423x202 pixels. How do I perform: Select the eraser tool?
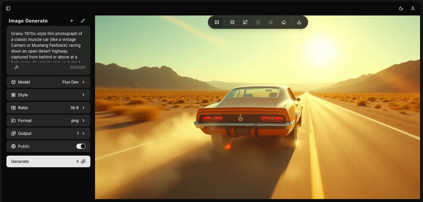click(284, 22)
